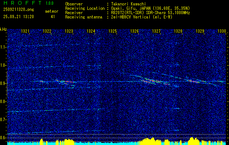Click the yellow power peak below 1329
Image resolution: width=229 pixels, height=145 pixels.
[193, 141]
